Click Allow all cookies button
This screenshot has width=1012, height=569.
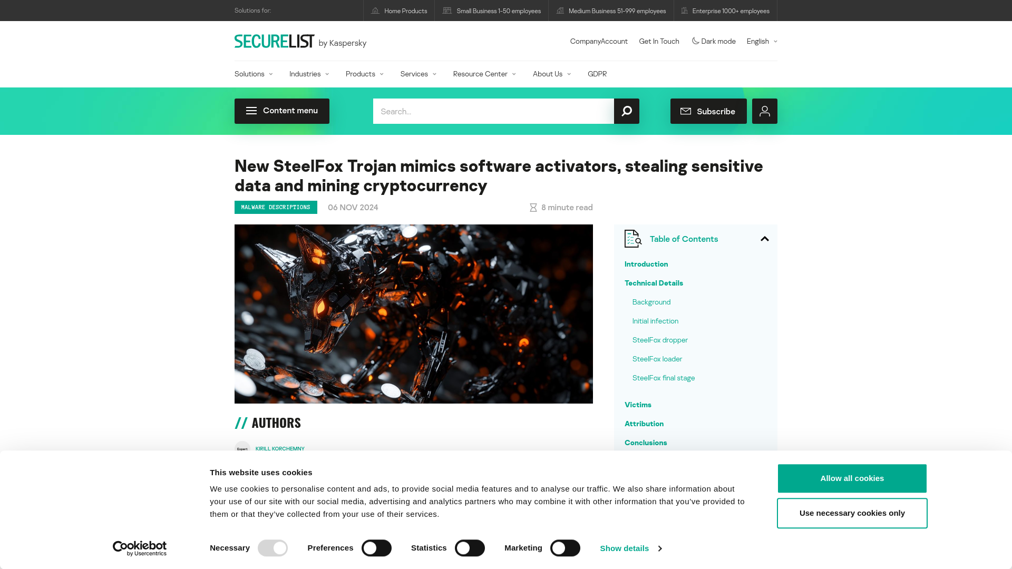coord(852,478)
